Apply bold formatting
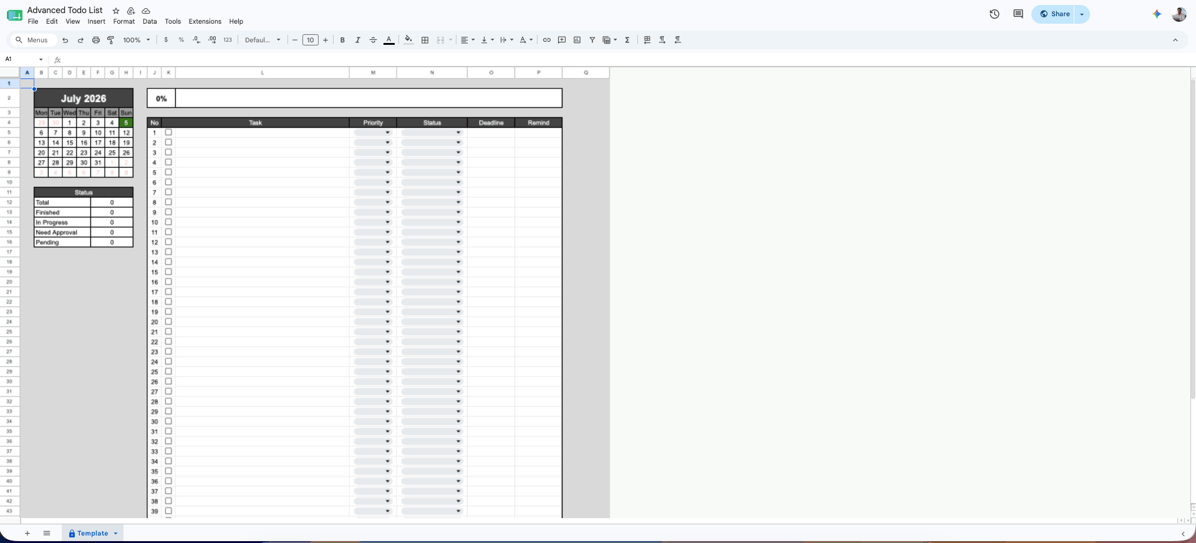The height and width of the screenshot is (543, 1196). click(342, 40)
